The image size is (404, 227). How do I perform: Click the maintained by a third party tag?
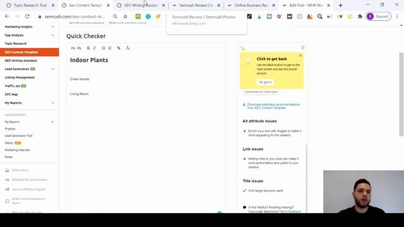[x=261, y=92]
